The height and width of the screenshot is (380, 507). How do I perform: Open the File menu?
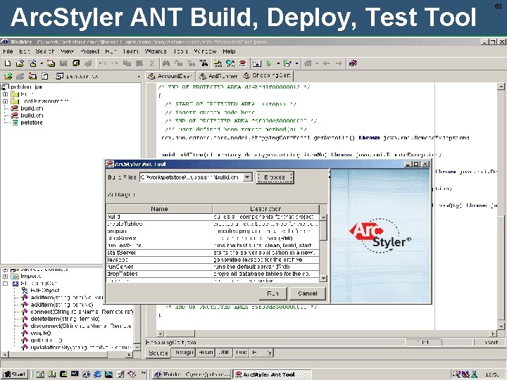click(x=8, y=51)
